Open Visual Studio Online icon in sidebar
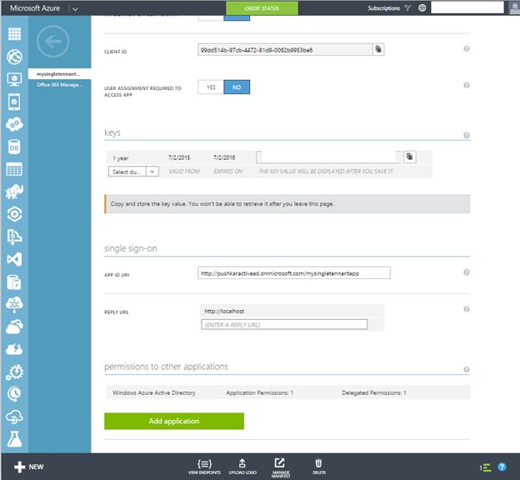Screen dimensions: 520x480 [15, 259]
